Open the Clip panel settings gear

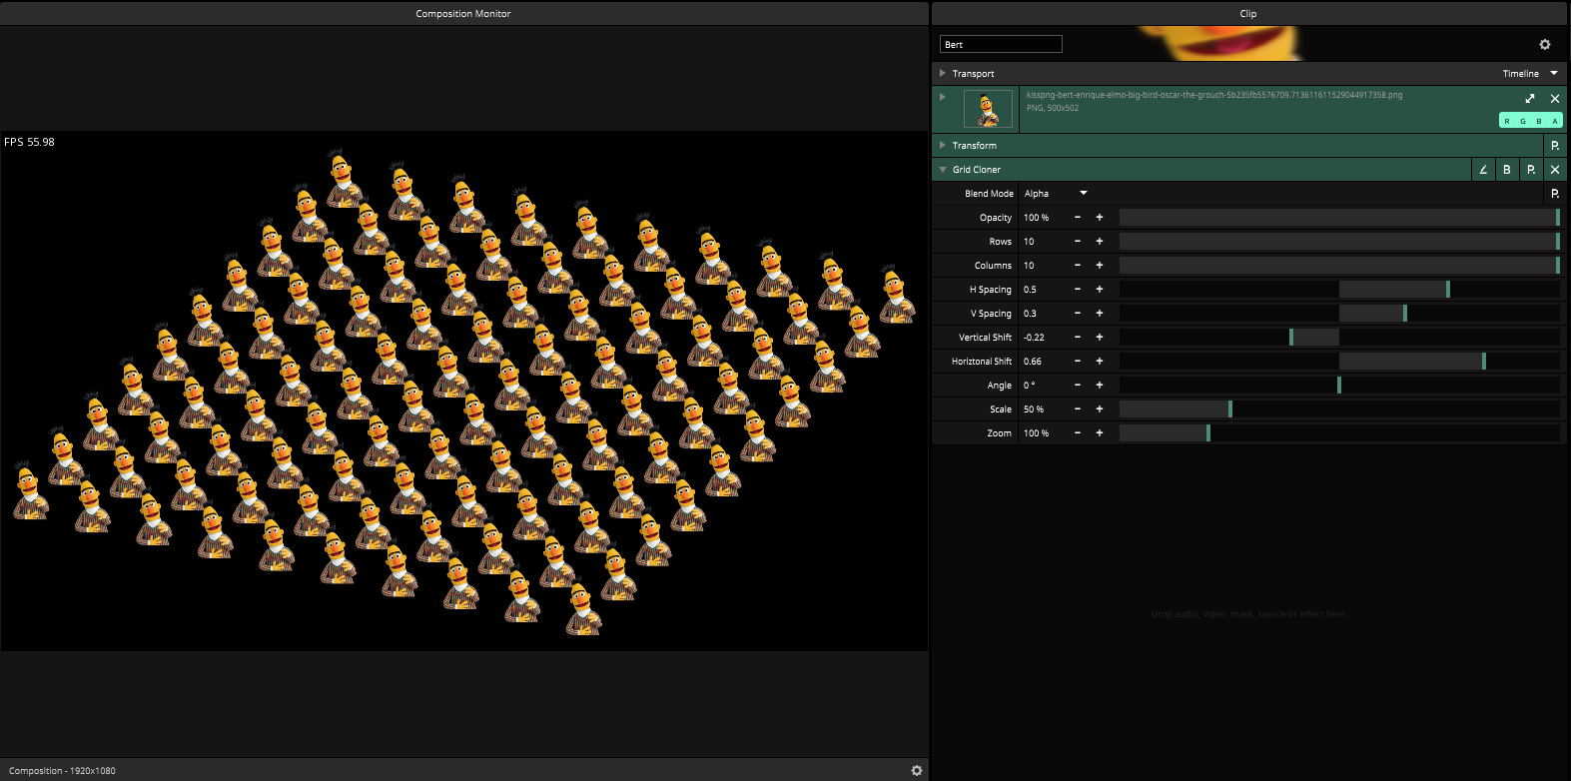coord(1544,45)
